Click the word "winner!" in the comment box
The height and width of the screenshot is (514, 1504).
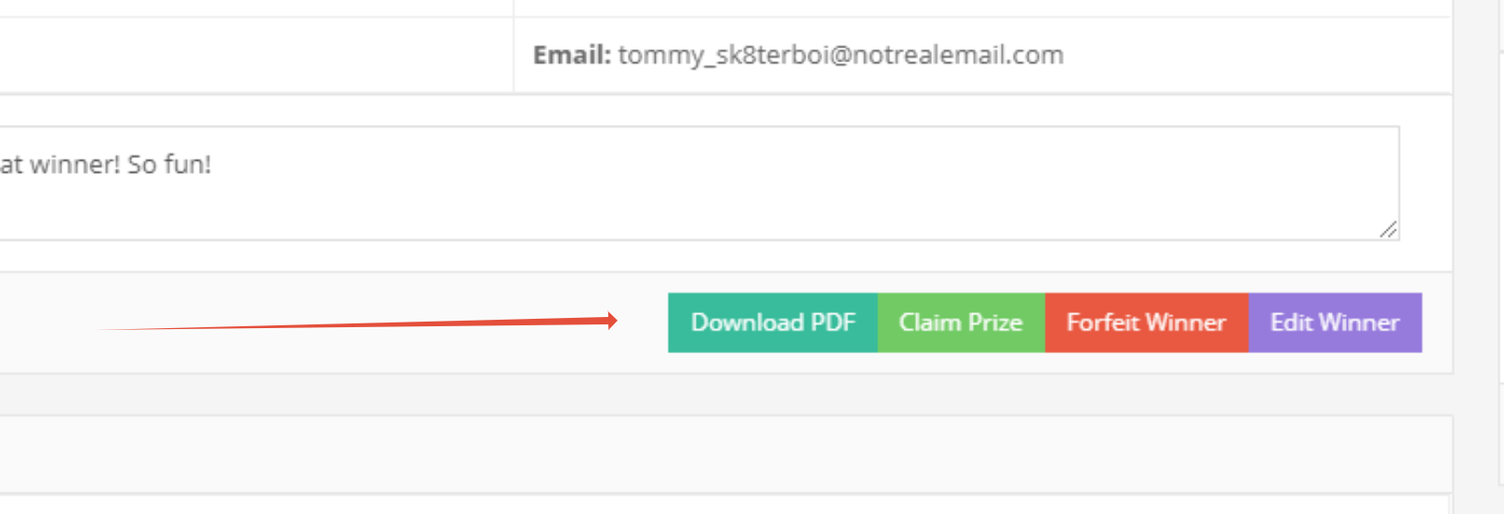[74, 165]
